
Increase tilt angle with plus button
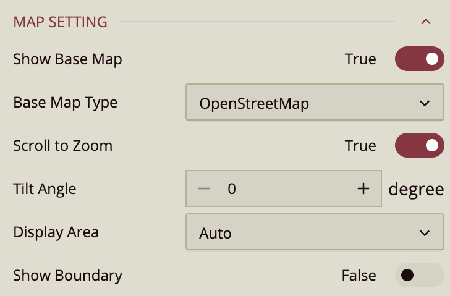363,189
